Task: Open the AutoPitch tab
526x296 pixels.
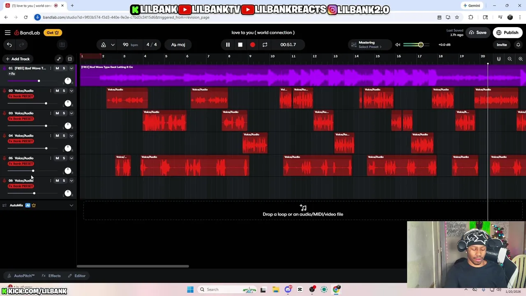Action: [21, 276]
